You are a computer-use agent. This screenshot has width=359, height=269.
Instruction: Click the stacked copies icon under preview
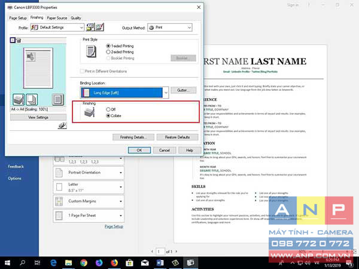(32, 100)
